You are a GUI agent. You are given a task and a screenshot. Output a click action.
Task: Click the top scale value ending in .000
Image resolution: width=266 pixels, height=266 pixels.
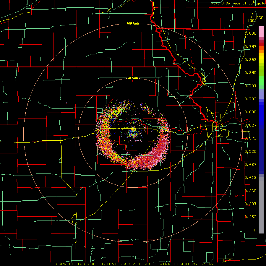coord(250,33)
